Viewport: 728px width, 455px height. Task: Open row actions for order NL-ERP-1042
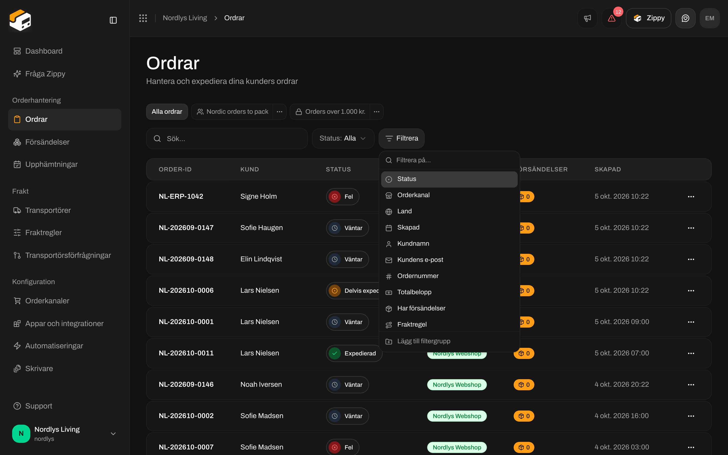[x=691, y=196]
